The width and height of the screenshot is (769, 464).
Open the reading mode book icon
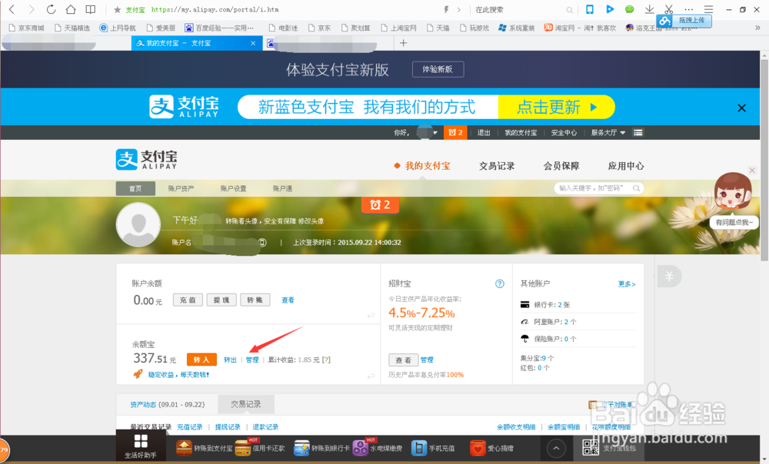tap(91, 9)
